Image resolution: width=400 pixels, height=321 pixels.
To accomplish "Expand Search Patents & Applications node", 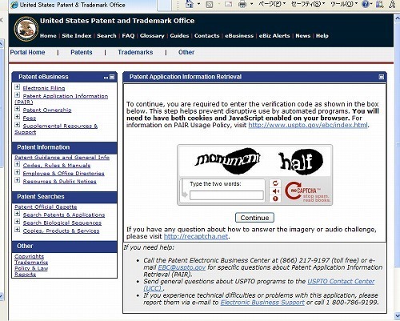I will (x=18, y=214).
